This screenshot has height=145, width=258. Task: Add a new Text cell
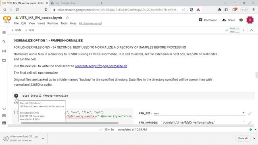pyautogui.click(x=29, y=30)
